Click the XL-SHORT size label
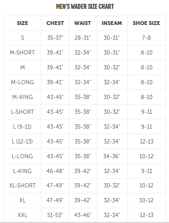The image size is (169, 223). (x=22, y=185)
